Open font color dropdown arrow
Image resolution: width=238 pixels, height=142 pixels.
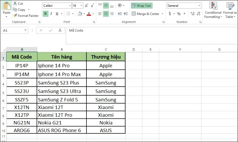93,14
